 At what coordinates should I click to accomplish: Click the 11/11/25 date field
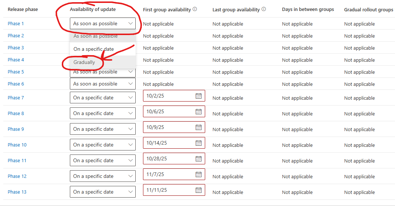(x=168, y=190)
